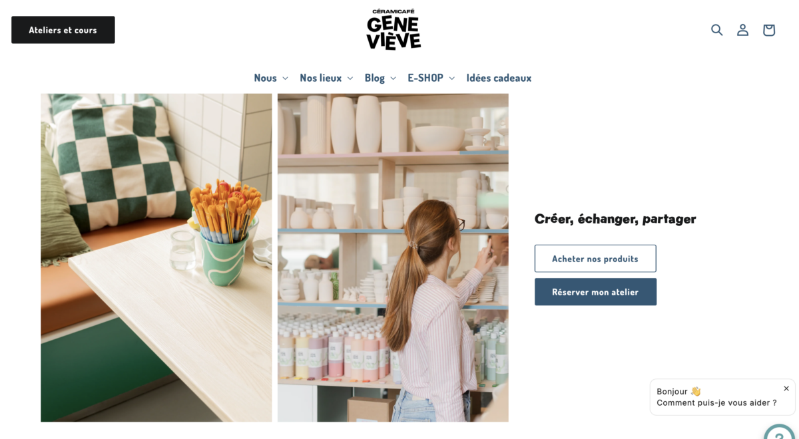The height and width of the screenshot is (439, 799).
Task: Click the Bonjour chat message bubble
Action: pyautogui.click(x=722, y=397)
